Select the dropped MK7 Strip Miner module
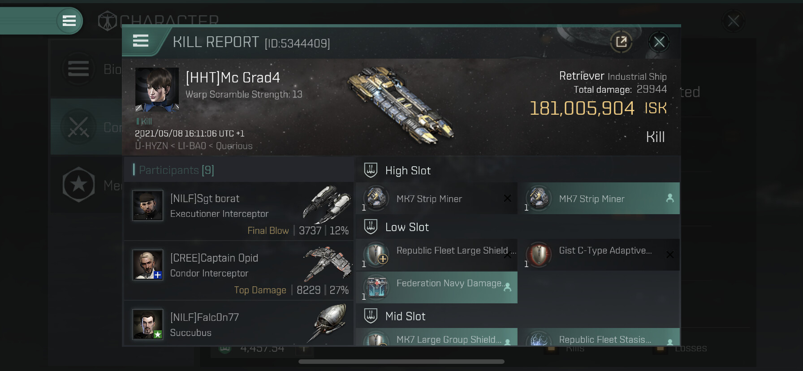 point(599,198)
